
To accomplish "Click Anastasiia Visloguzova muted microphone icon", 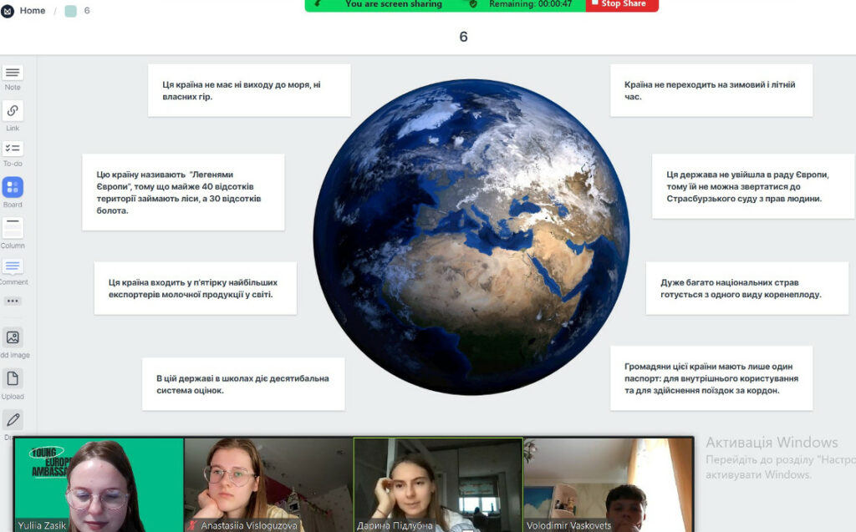I will [x=191, y=525].
